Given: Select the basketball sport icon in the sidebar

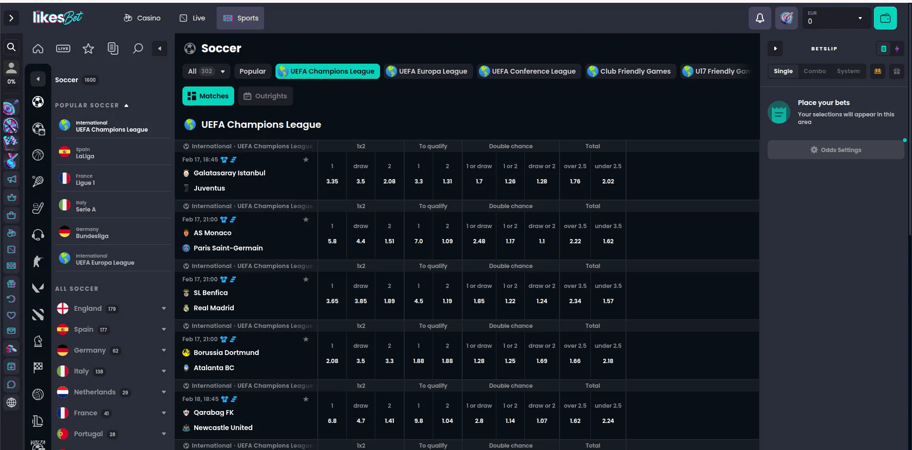Looking at the screenshot, I should point(38,155).
